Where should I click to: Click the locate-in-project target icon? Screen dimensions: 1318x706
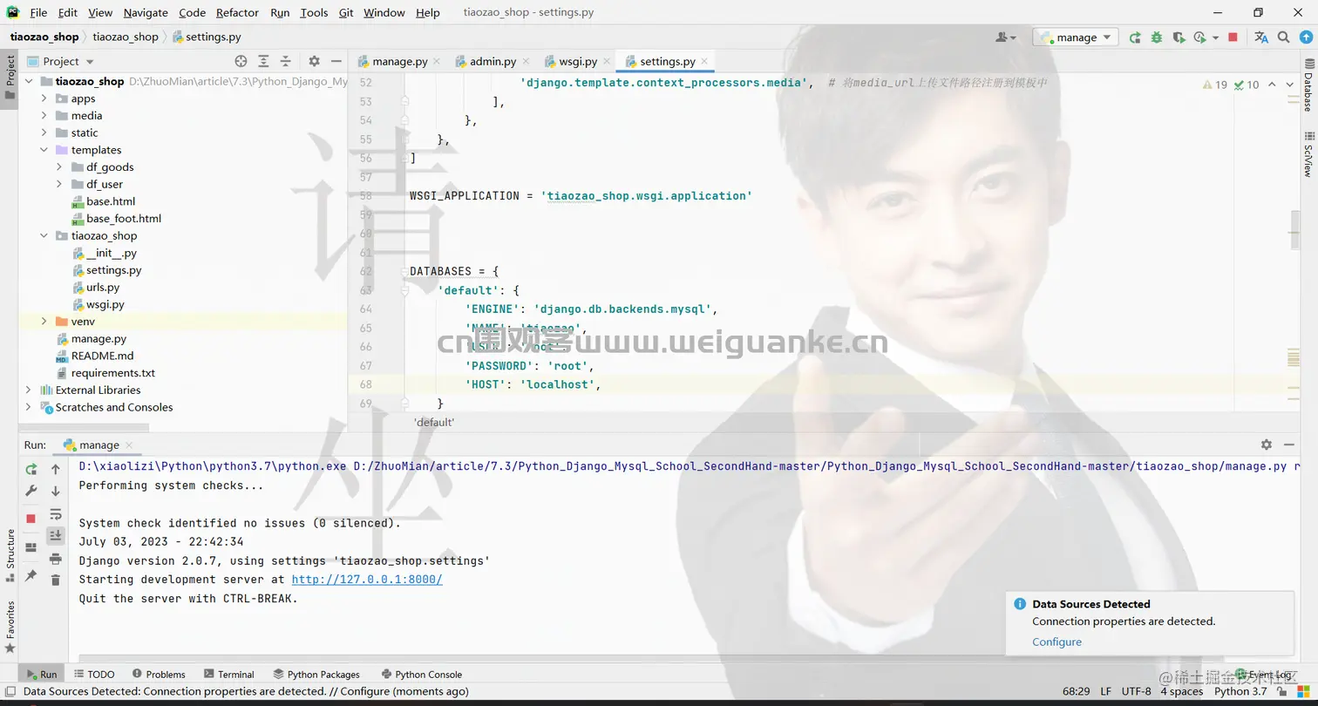pos(241,61)
